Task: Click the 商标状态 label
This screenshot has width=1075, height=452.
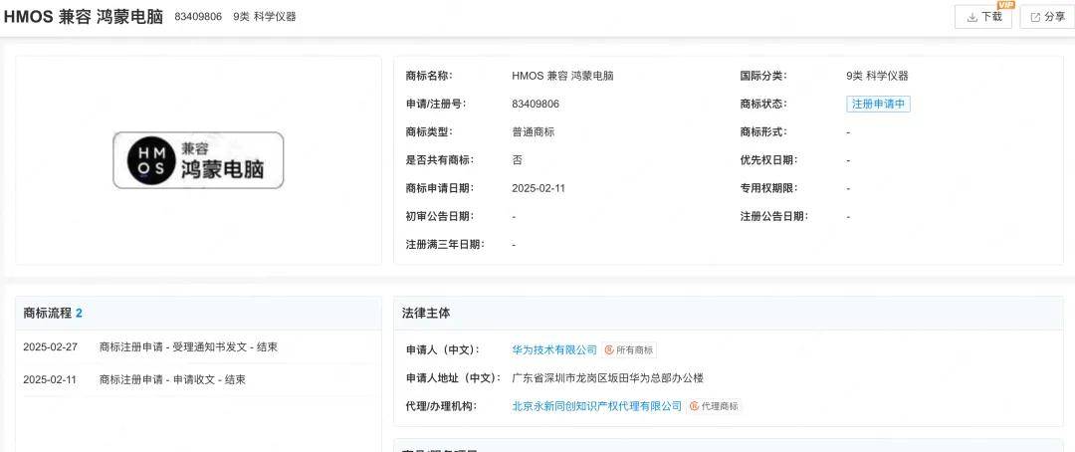Action: coord(763,105)
